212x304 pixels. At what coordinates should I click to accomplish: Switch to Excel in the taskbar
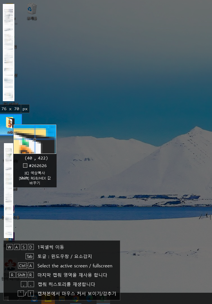tap(103, 299)
